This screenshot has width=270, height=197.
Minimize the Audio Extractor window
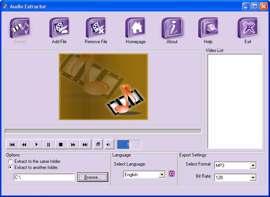pos(246,6)
